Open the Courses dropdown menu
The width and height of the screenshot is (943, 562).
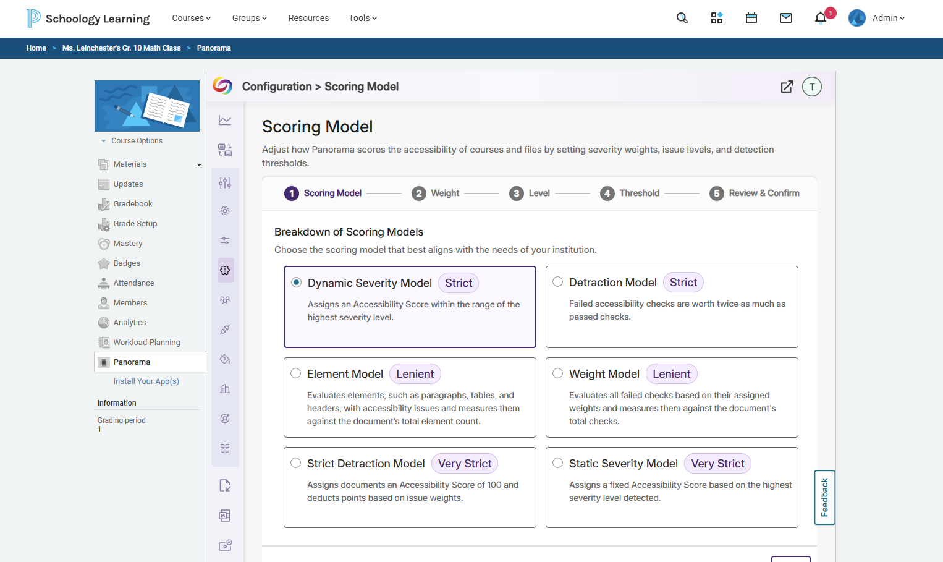(x=191, y=18)
